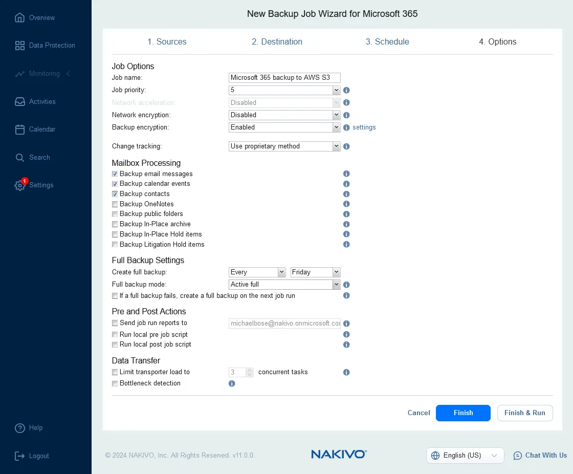Screen dimensions: 573x474
Task: Enable Backup In-Place Hold items checkbox
Action: point(115,234)
